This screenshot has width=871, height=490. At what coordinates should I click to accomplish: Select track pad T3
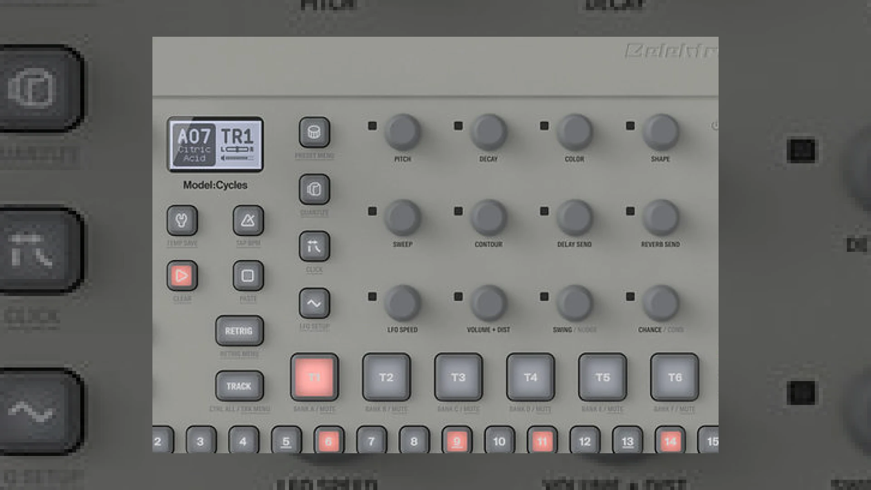[459, 377]
